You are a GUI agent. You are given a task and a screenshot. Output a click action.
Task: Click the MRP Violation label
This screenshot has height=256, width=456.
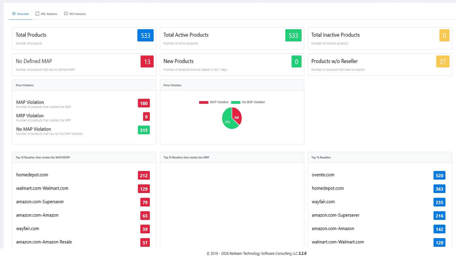click(30, 115)
